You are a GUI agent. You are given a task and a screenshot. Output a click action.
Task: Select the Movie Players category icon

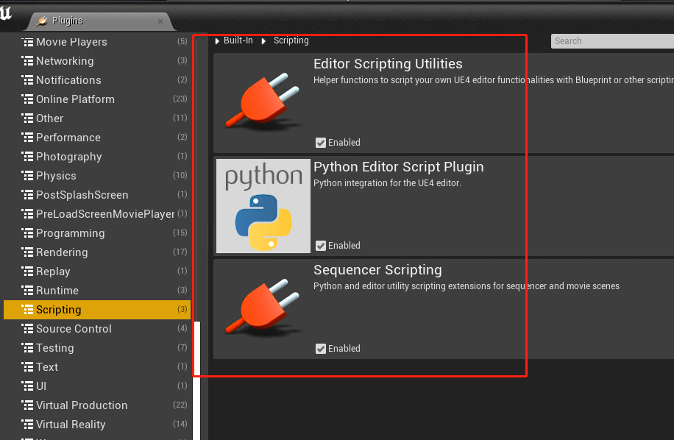pos(27,42)
